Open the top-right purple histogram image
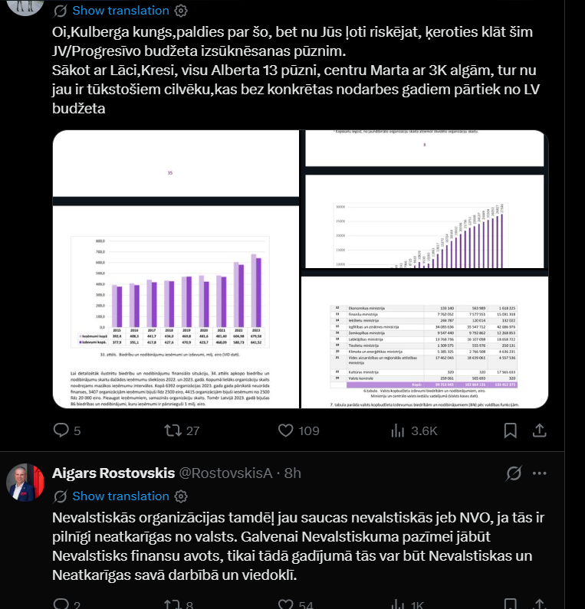Viewport: 585px width, 609px height. pos(425,199)
